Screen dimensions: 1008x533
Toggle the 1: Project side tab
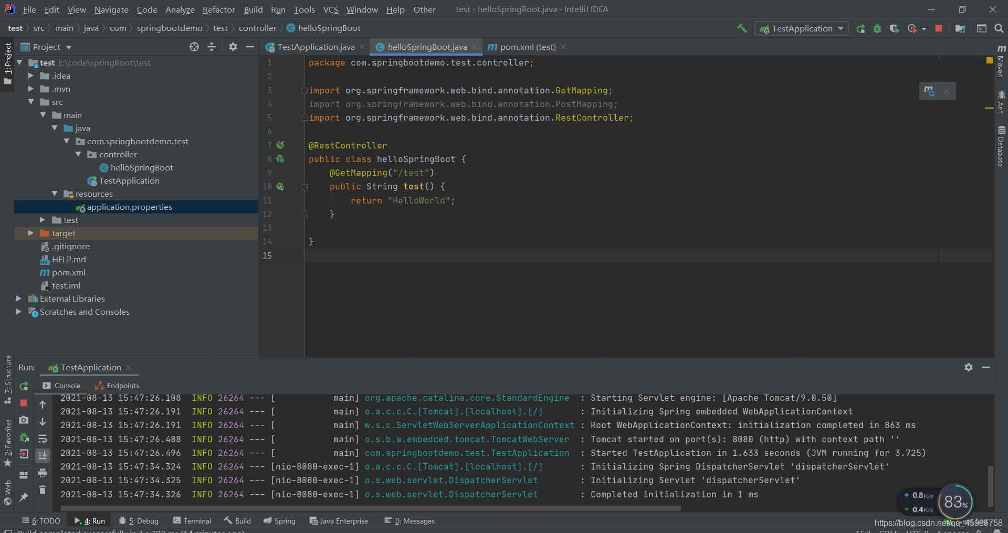click(x=7, y=63)
